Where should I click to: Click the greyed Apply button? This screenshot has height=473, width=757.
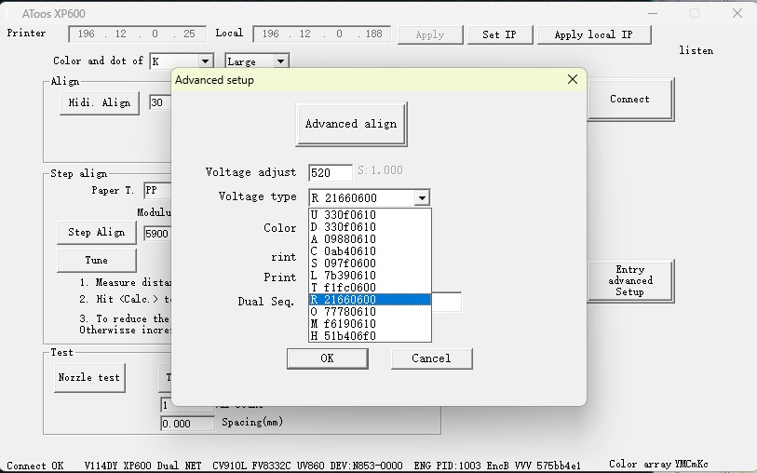(x=430, y=34)
